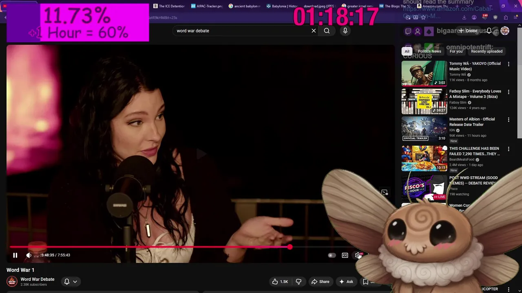
Task: Select the Recently uploaded chip
Action: click(487, 51)
